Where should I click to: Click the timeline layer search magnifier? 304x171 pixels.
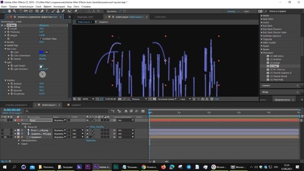[27, 111]
